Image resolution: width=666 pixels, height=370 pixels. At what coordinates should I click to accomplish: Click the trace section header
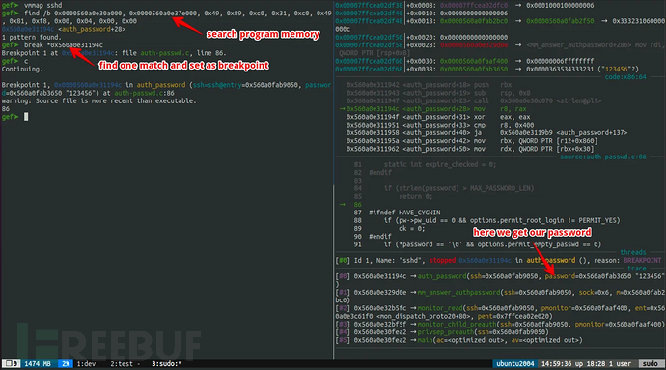[637, 269]
